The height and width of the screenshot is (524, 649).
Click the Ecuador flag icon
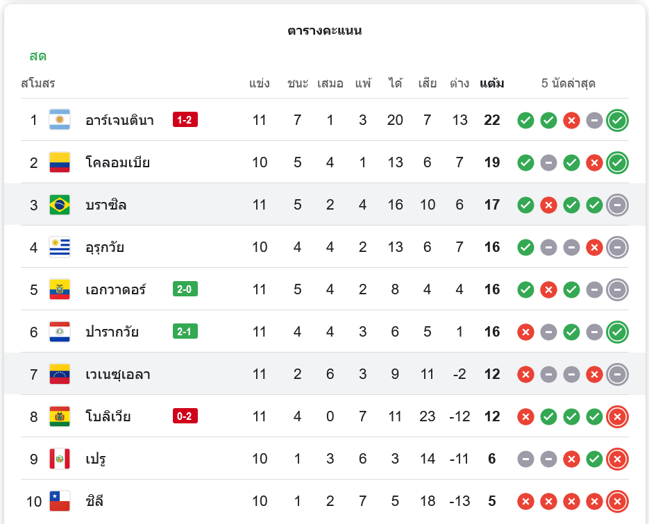point(60,289)
